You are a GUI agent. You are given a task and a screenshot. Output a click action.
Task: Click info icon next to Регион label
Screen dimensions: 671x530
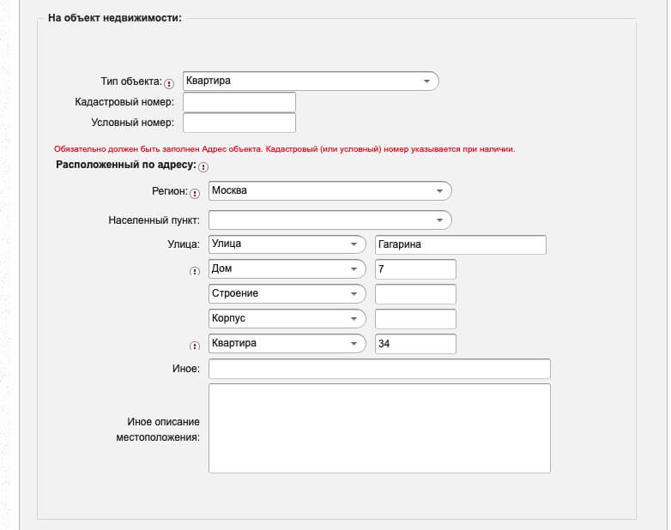[195, 193]
